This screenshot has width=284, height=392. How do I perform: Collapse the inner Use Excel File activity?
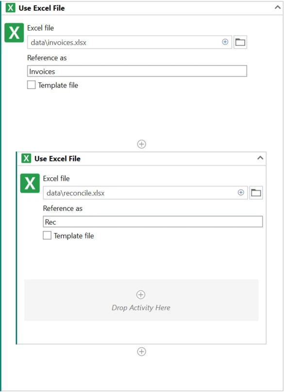[x=260, y=158]
